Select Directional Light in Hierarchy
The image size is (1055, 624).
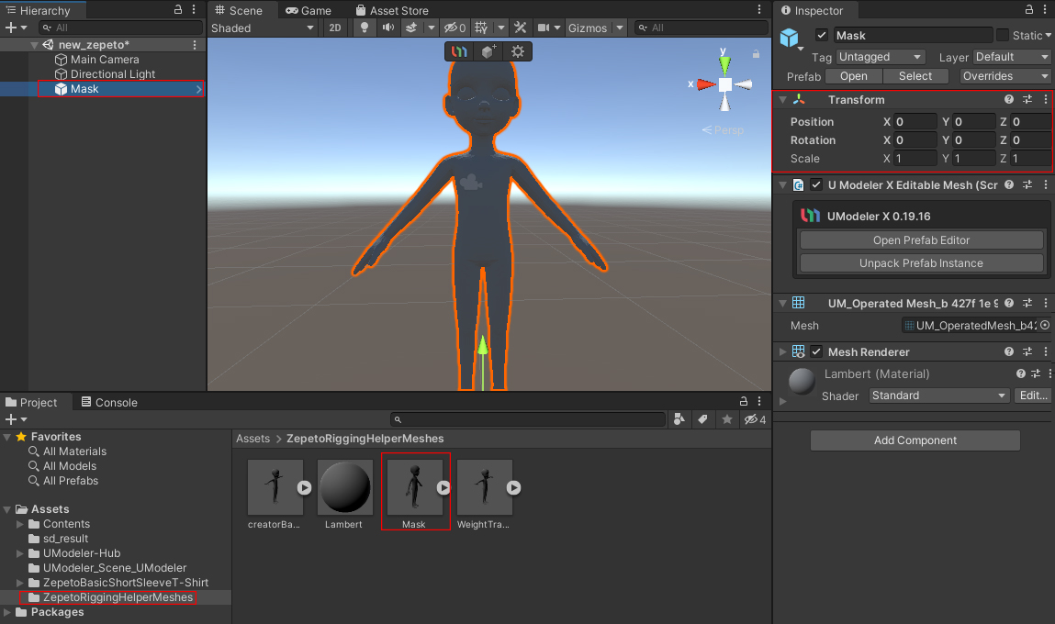point(112,74)
